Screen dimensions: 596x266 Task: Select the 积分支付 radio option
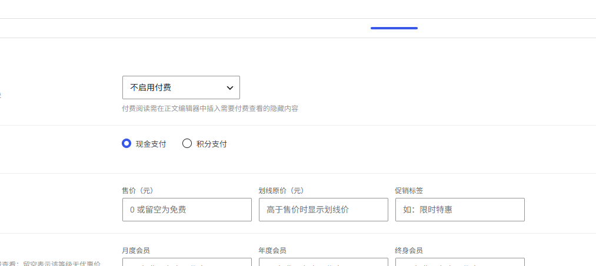pyautogui.click(x=187, y=144)
